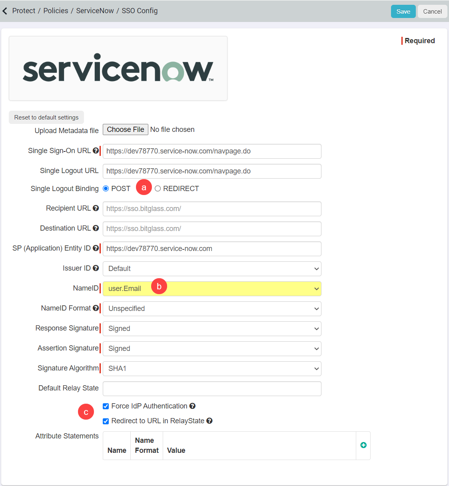Select the REDIRECT logout binding option

coord(158,188)
